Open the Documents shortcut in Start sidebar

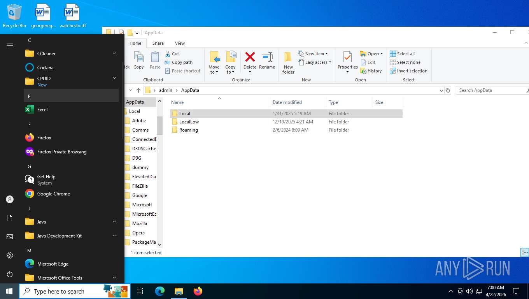10,218
